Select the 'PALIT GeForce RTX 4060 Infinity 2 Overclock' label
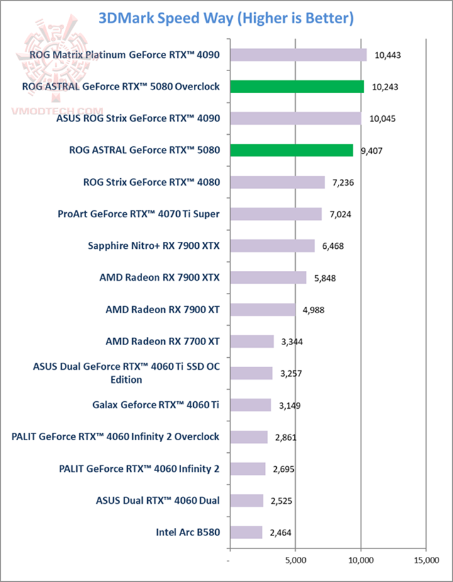453x582 pixels. tap(116, 437)
